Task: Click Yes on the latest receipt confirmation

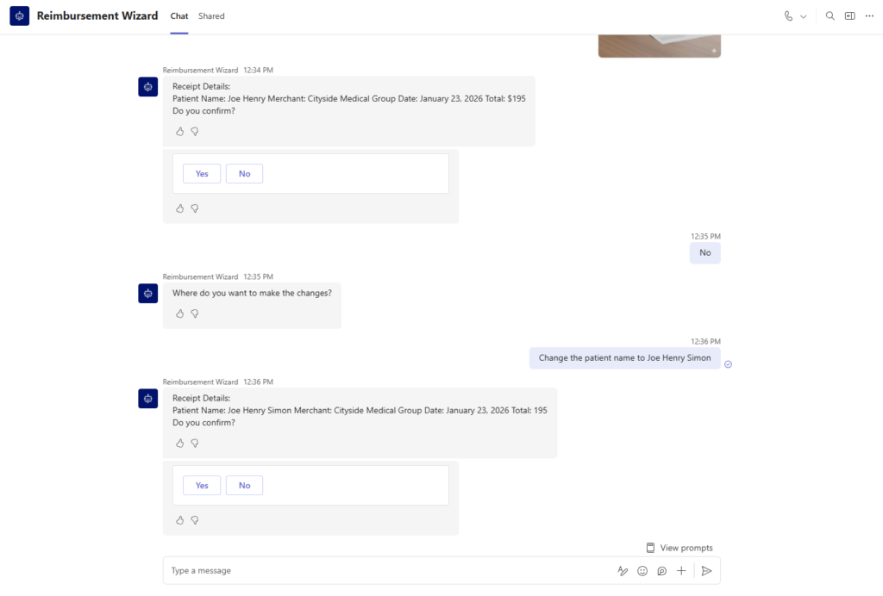Action: [202, 485]
